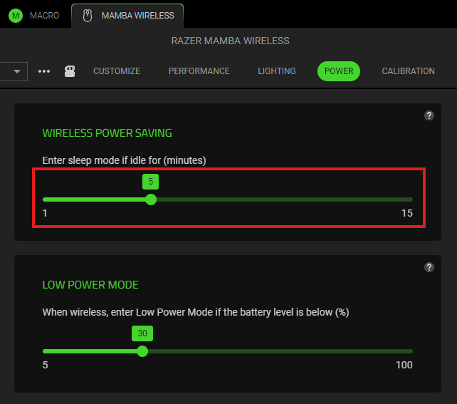Switch to the Performance tab
457x404 pixels.
click(199, 71)
